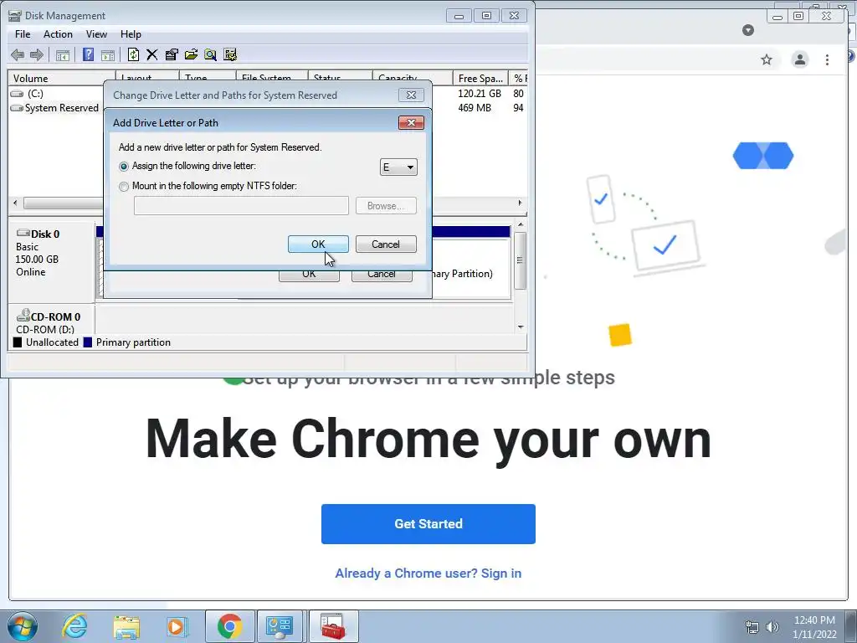
Task: Click the volume speaker tray icon
Action: 772,627
